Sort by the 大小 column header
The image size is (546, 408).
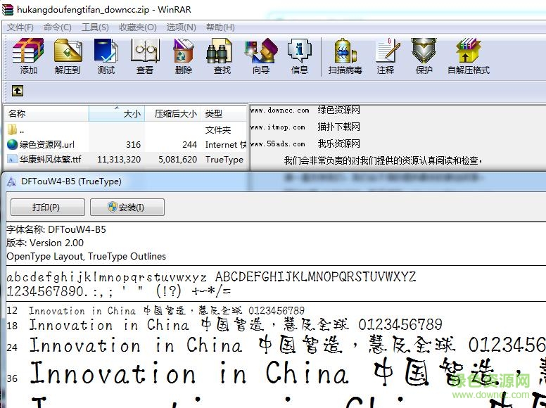point(117,113)
